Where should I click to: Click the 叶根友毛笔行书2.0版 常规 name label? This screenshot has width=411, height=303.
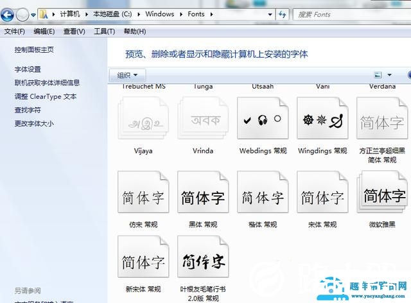tap(203, 294)
